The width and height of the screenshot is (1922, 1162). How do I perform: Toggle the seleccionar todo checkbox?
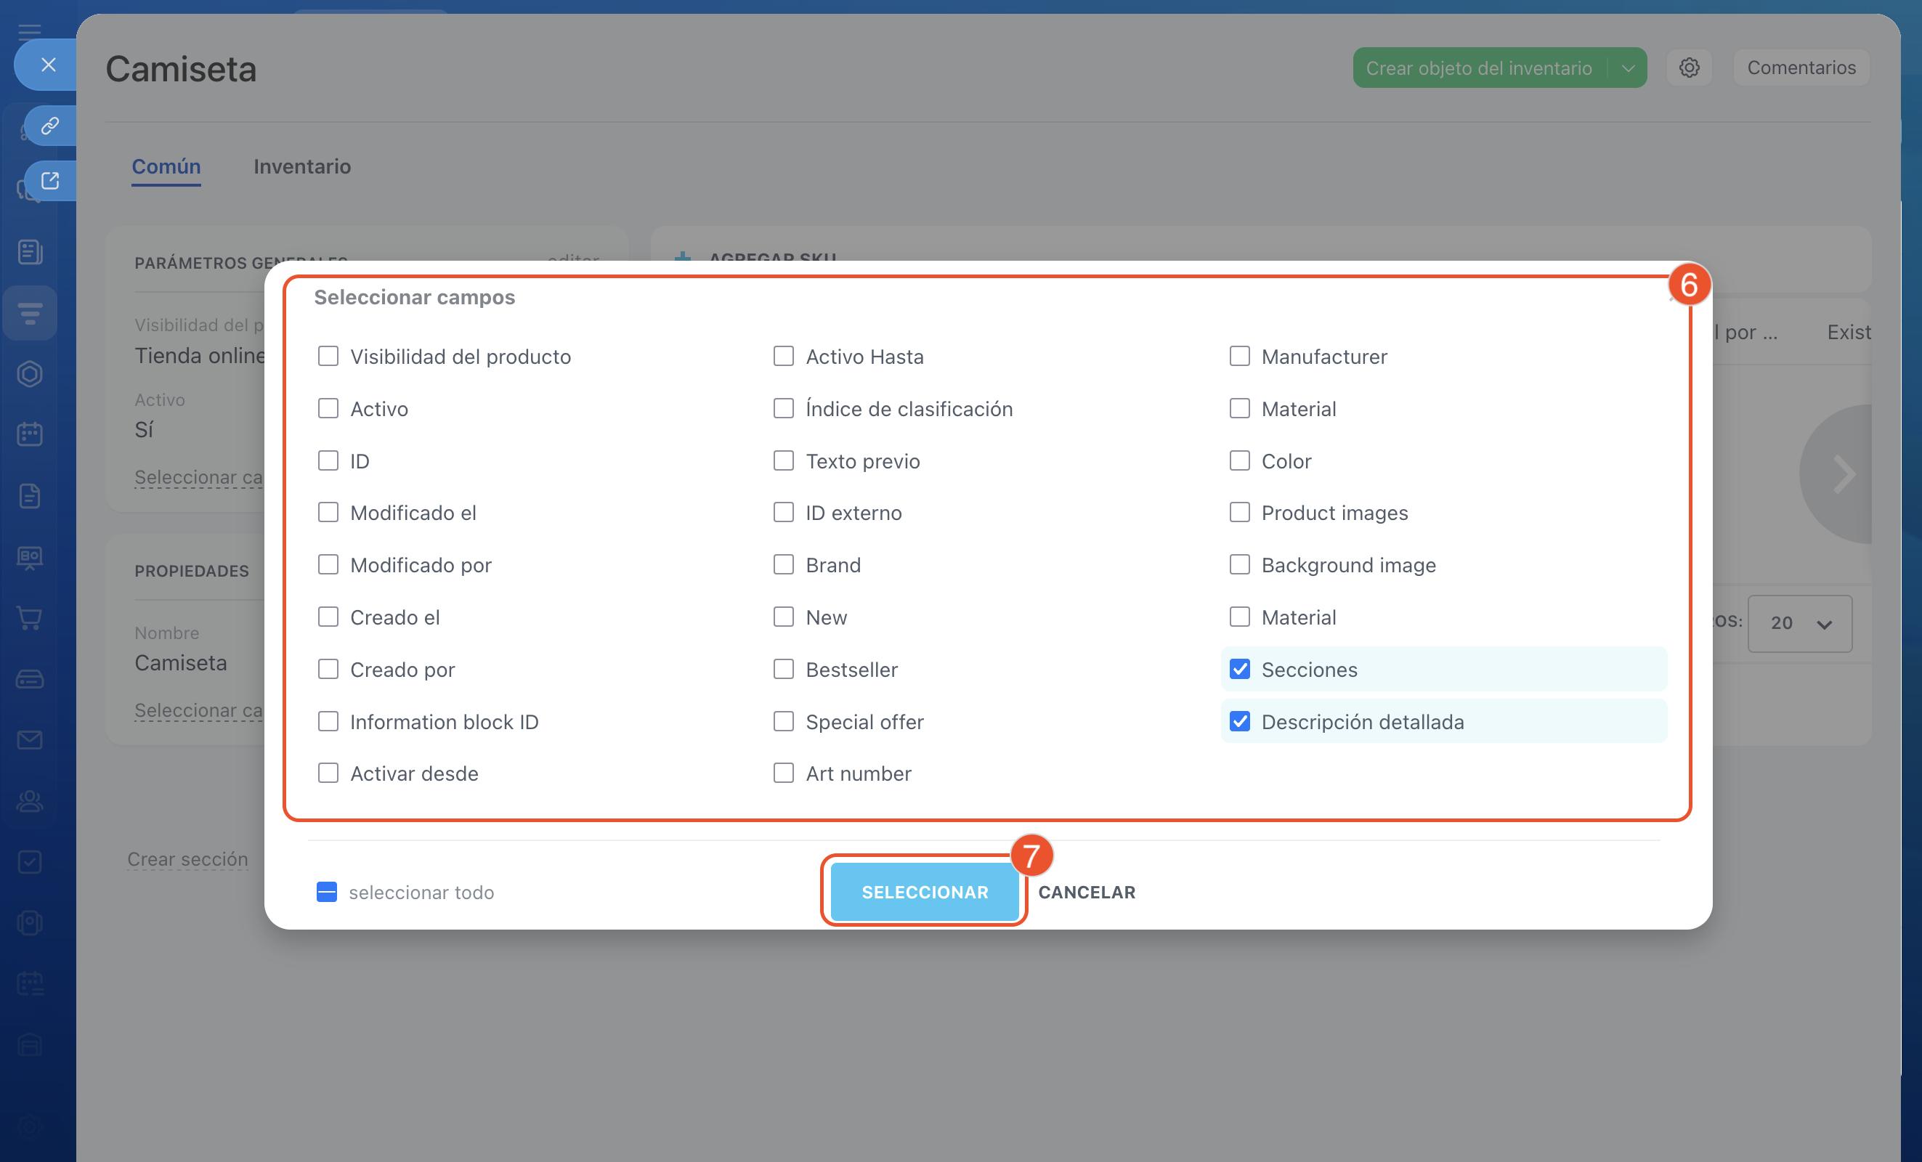pos(327,892)
